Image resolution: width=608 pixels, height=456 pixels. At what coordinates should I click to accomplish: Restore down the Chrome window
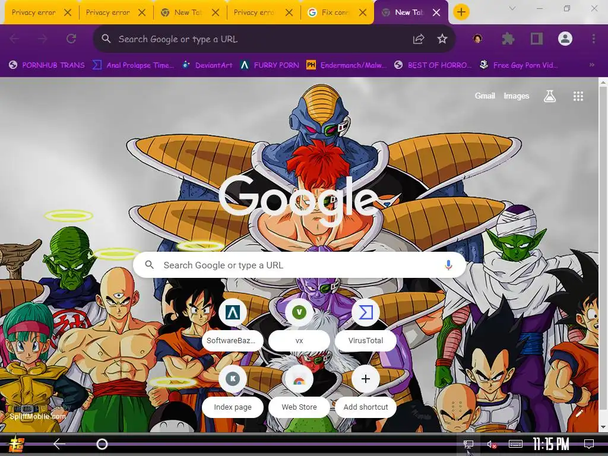pos(566,8)
